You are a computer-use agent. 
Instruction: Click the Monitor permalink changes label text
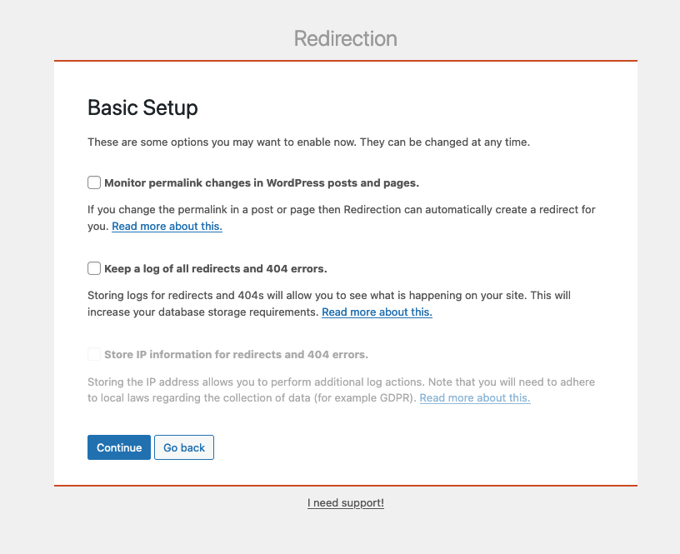[x=262, y=183]
